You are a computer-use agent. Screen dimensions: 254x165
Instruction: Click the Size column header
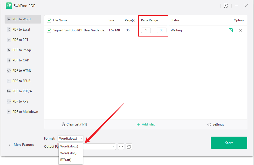pos(111,20)
